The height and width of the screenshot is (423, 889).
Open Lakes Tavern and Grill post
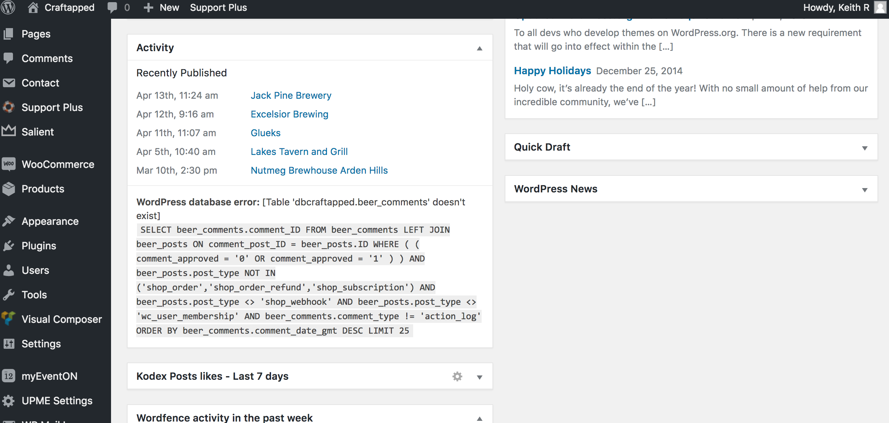tap(299, 152)
